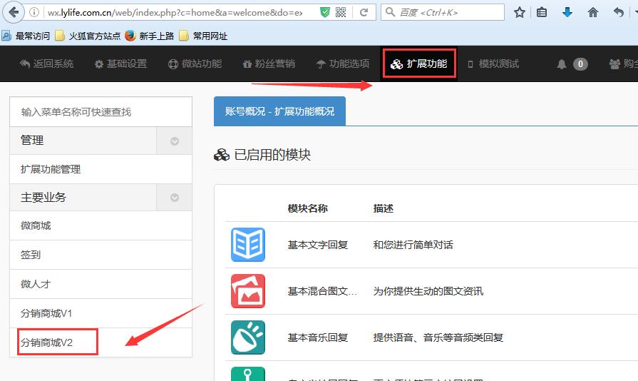Click the 基本文字回复 module icon
The image size is (638, 381).
[247, 245]
